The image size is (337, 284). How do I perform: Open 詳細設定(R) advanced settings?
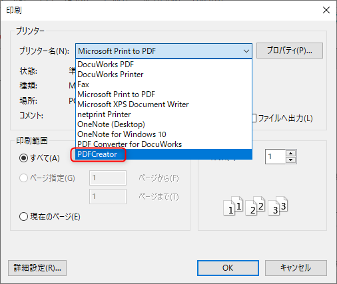tap(37, 268)
